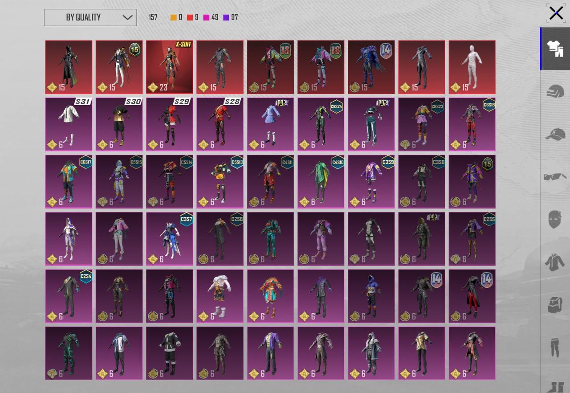Choose the S30 black and gold outfit

click(119, 124)
